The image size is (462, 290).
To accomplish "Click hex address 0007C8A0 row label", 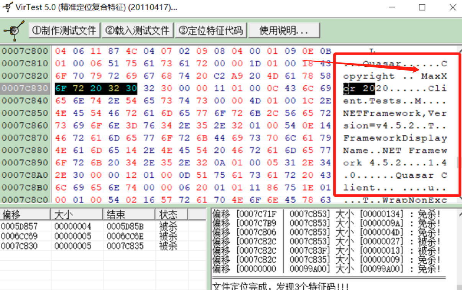I will tap(25, 175).
